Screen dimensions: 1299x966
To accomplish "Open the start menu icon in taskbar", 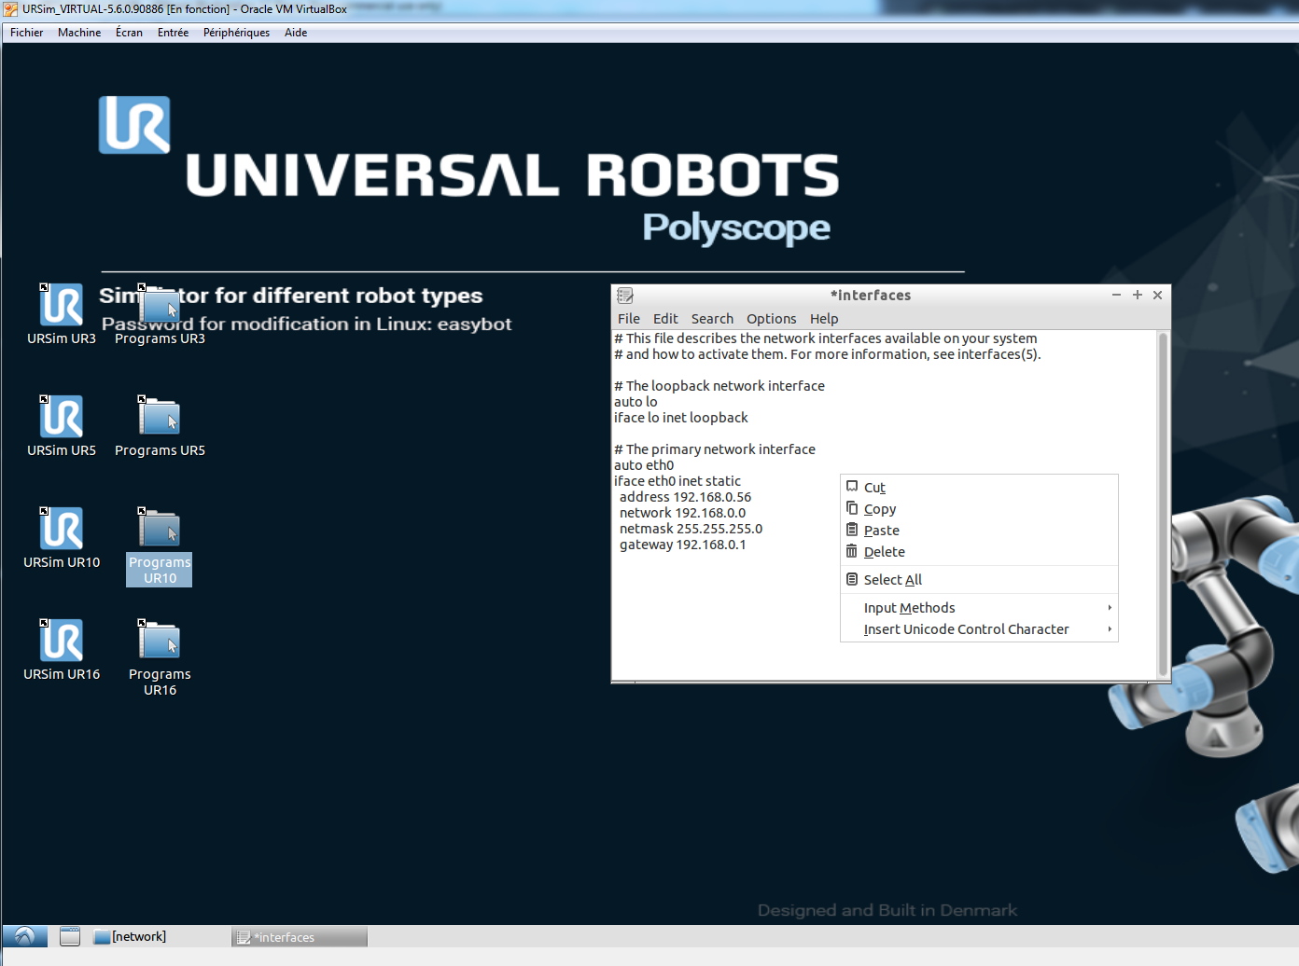I will [25, 936].
